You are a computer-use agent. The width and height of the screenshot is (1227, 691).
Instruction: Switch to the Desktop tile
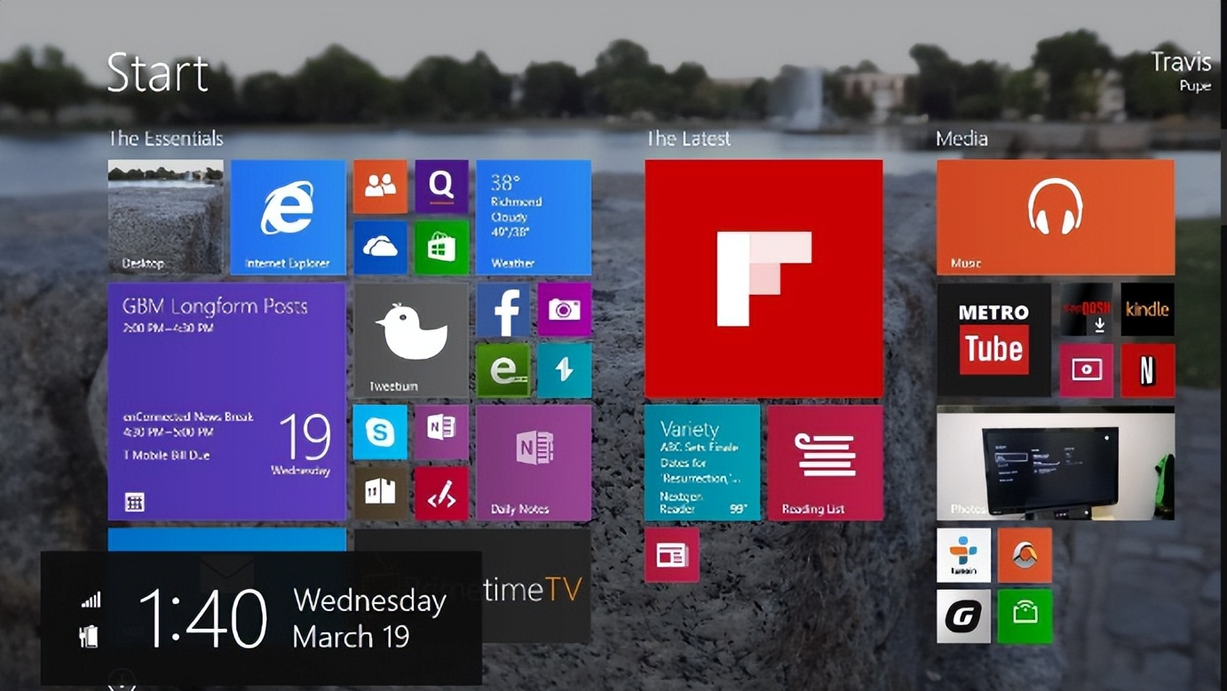point(165,217)
